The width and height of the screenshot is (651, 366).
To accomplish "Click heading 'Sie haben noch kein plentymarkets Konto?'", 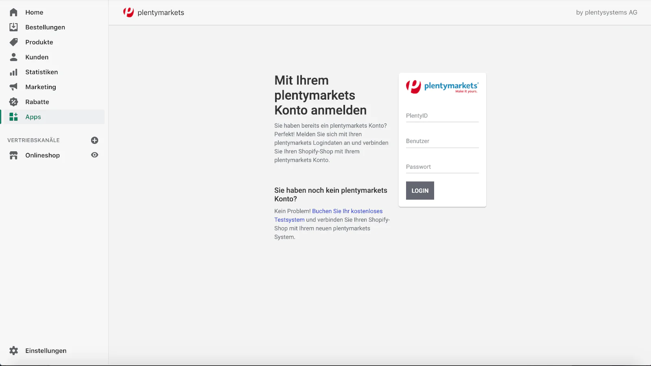I will point(331,194).
